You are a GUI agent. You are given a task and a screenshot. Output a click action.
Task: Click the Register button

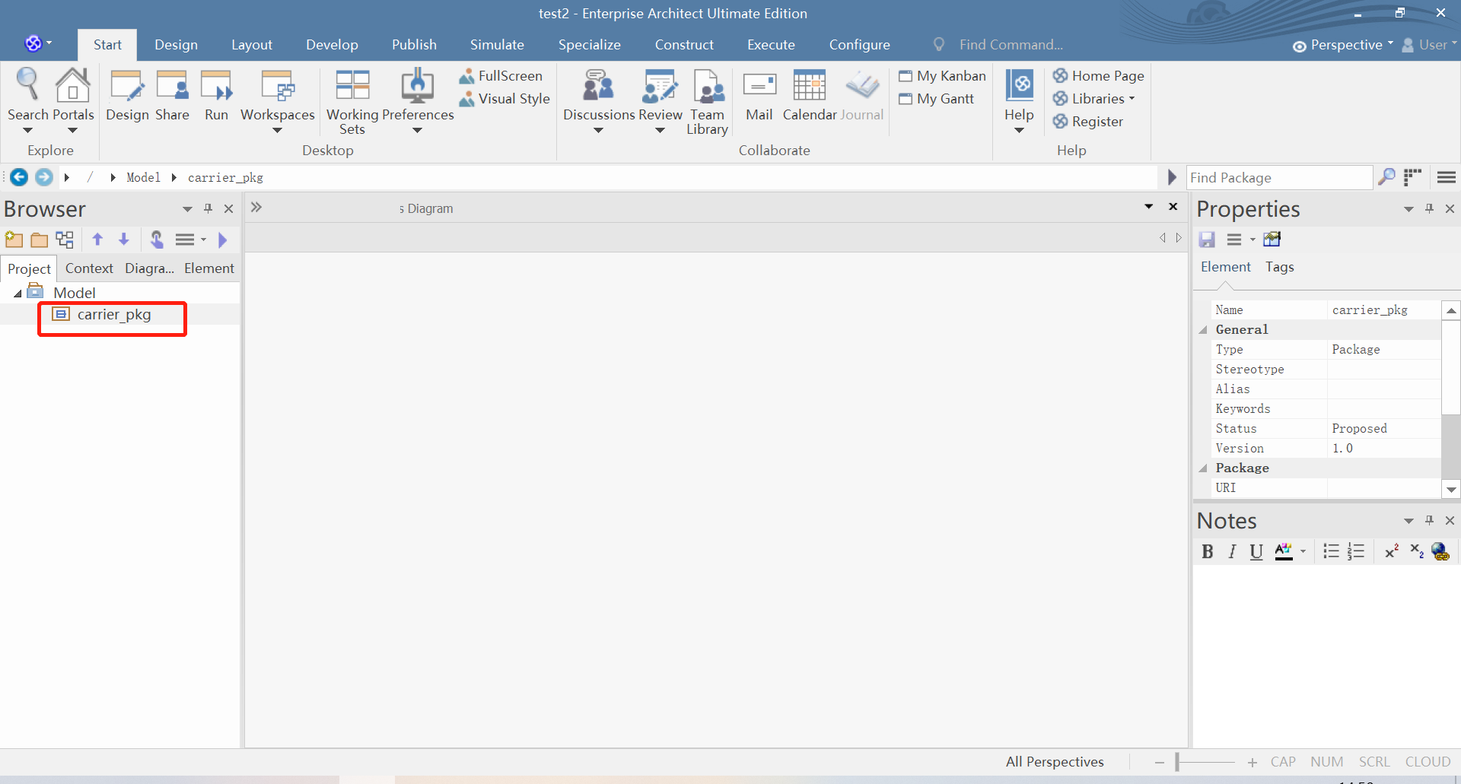tap(1087, 122)
